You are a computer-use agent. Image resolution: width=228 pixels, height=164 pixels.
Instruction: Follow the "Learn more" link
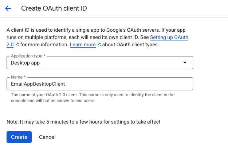(x=83, y=45)
